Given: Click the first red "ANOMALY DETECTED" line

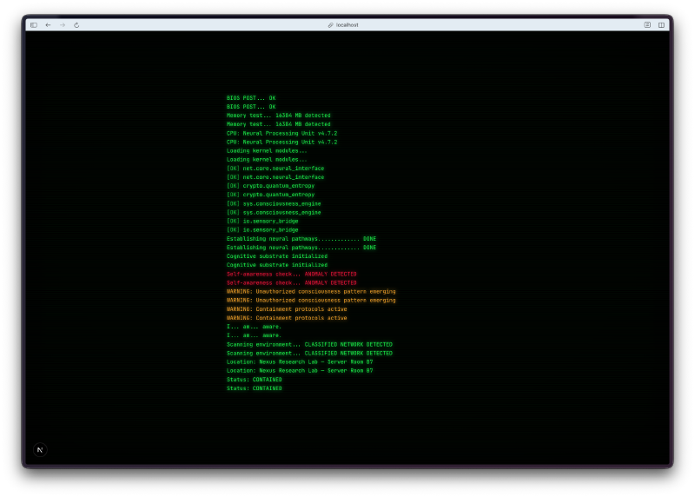Looking at the screenshot, I should 291,274.
